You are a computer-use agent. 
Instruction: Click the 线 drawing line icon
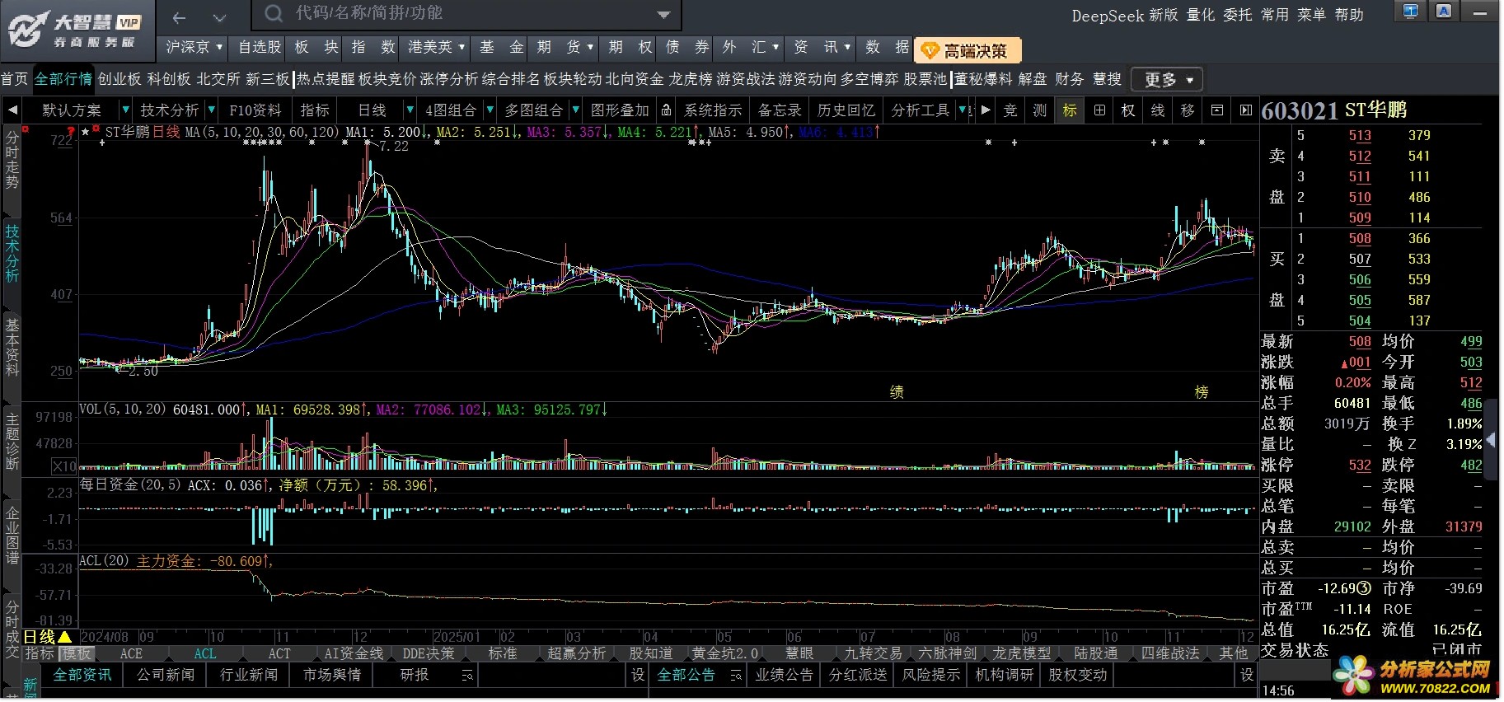1158,110
